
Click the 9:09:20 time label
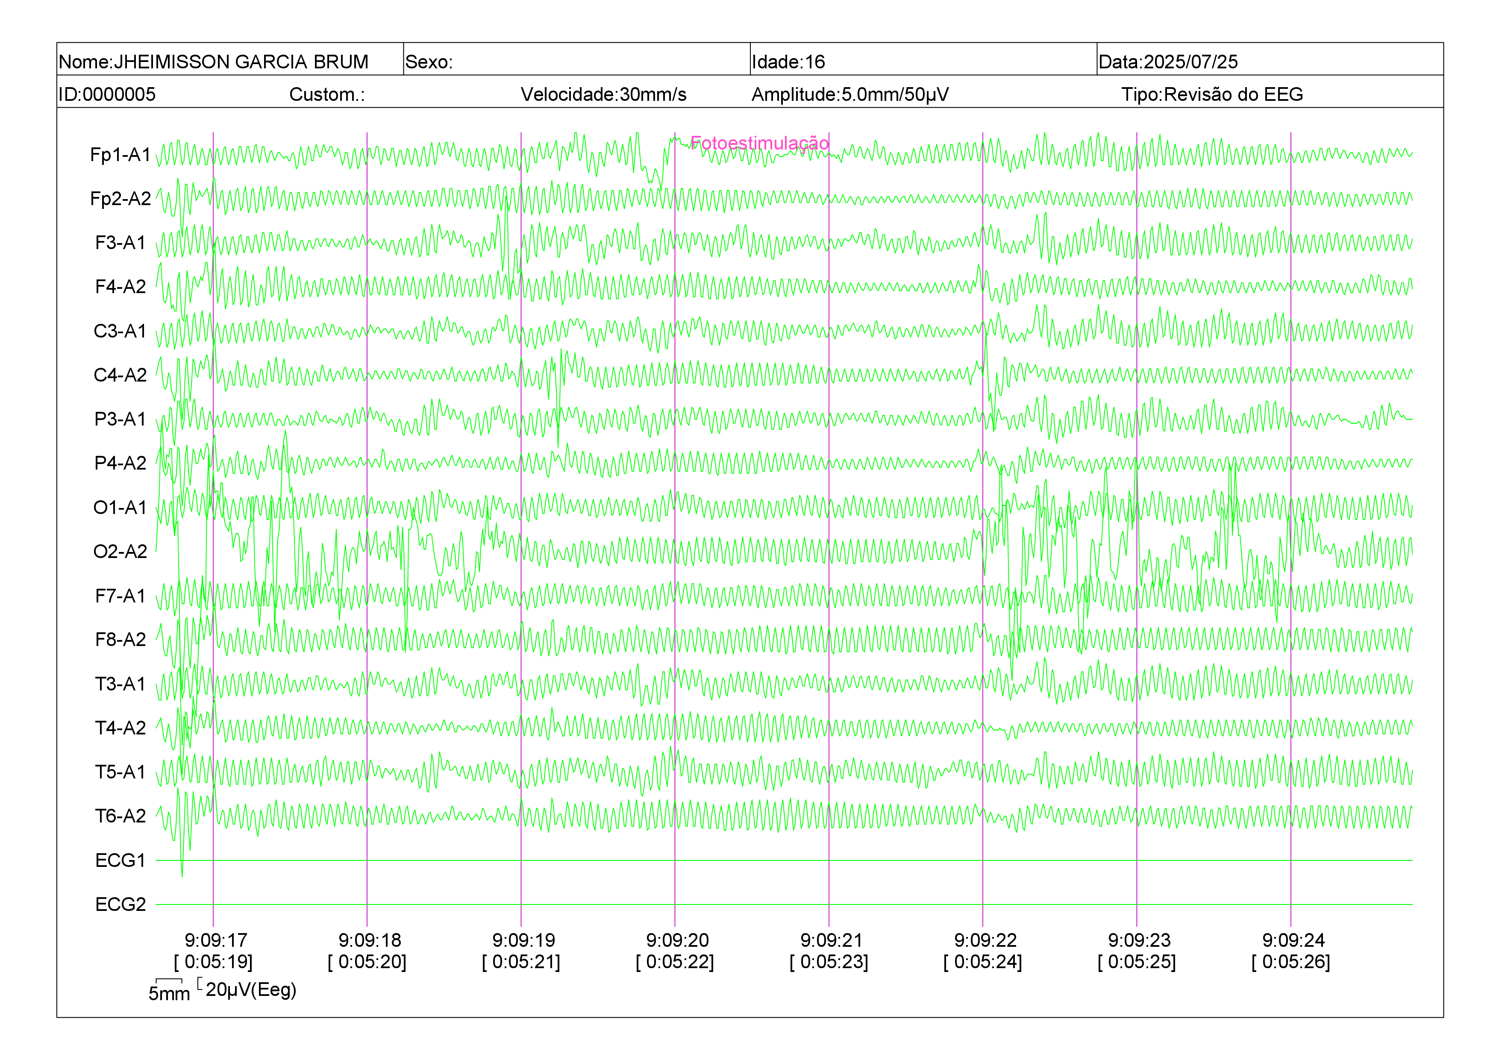point(677,940)
